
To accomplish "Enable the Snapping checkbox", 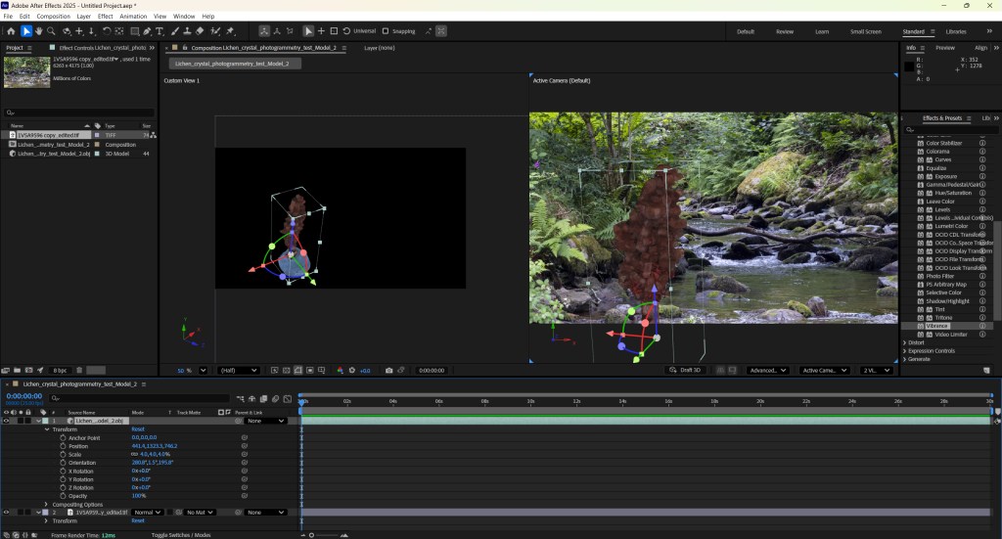I will [x=386, y=31].
